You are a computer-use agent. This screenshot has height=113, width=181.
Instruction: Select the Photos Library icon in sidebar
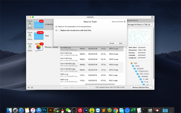[x=39, y=47]
